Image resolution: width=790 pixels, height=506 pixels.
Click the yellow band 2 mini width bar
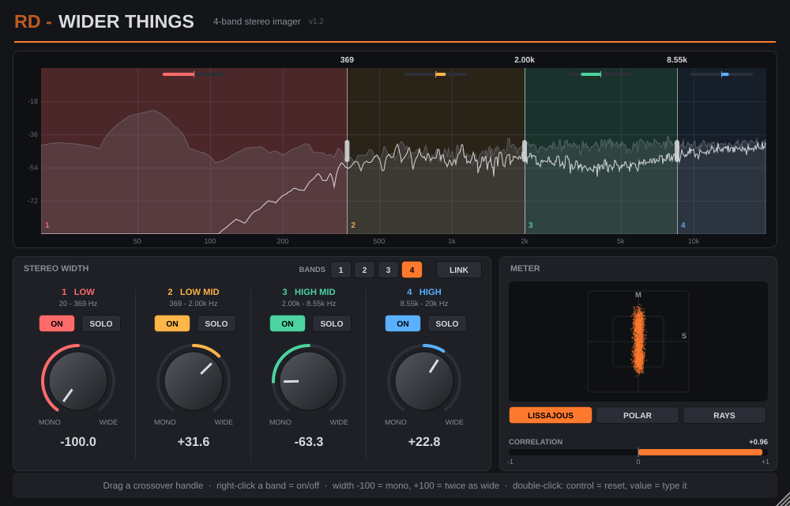(436, 74)
